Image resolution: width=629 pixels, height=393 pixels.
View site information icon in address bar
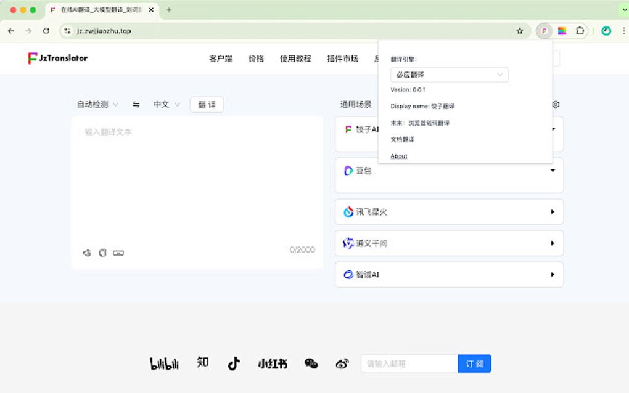(x=67, y=31)
